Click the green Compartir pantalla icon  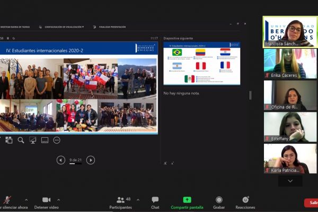187,202
